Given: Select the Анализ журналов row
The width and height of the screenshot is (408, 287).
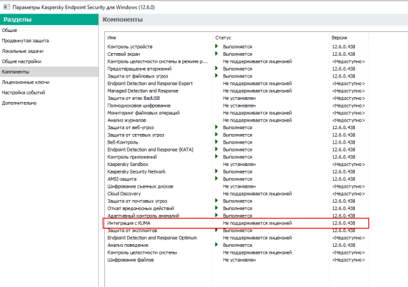Looking at the screenshot, I should (x=236, y=120).
